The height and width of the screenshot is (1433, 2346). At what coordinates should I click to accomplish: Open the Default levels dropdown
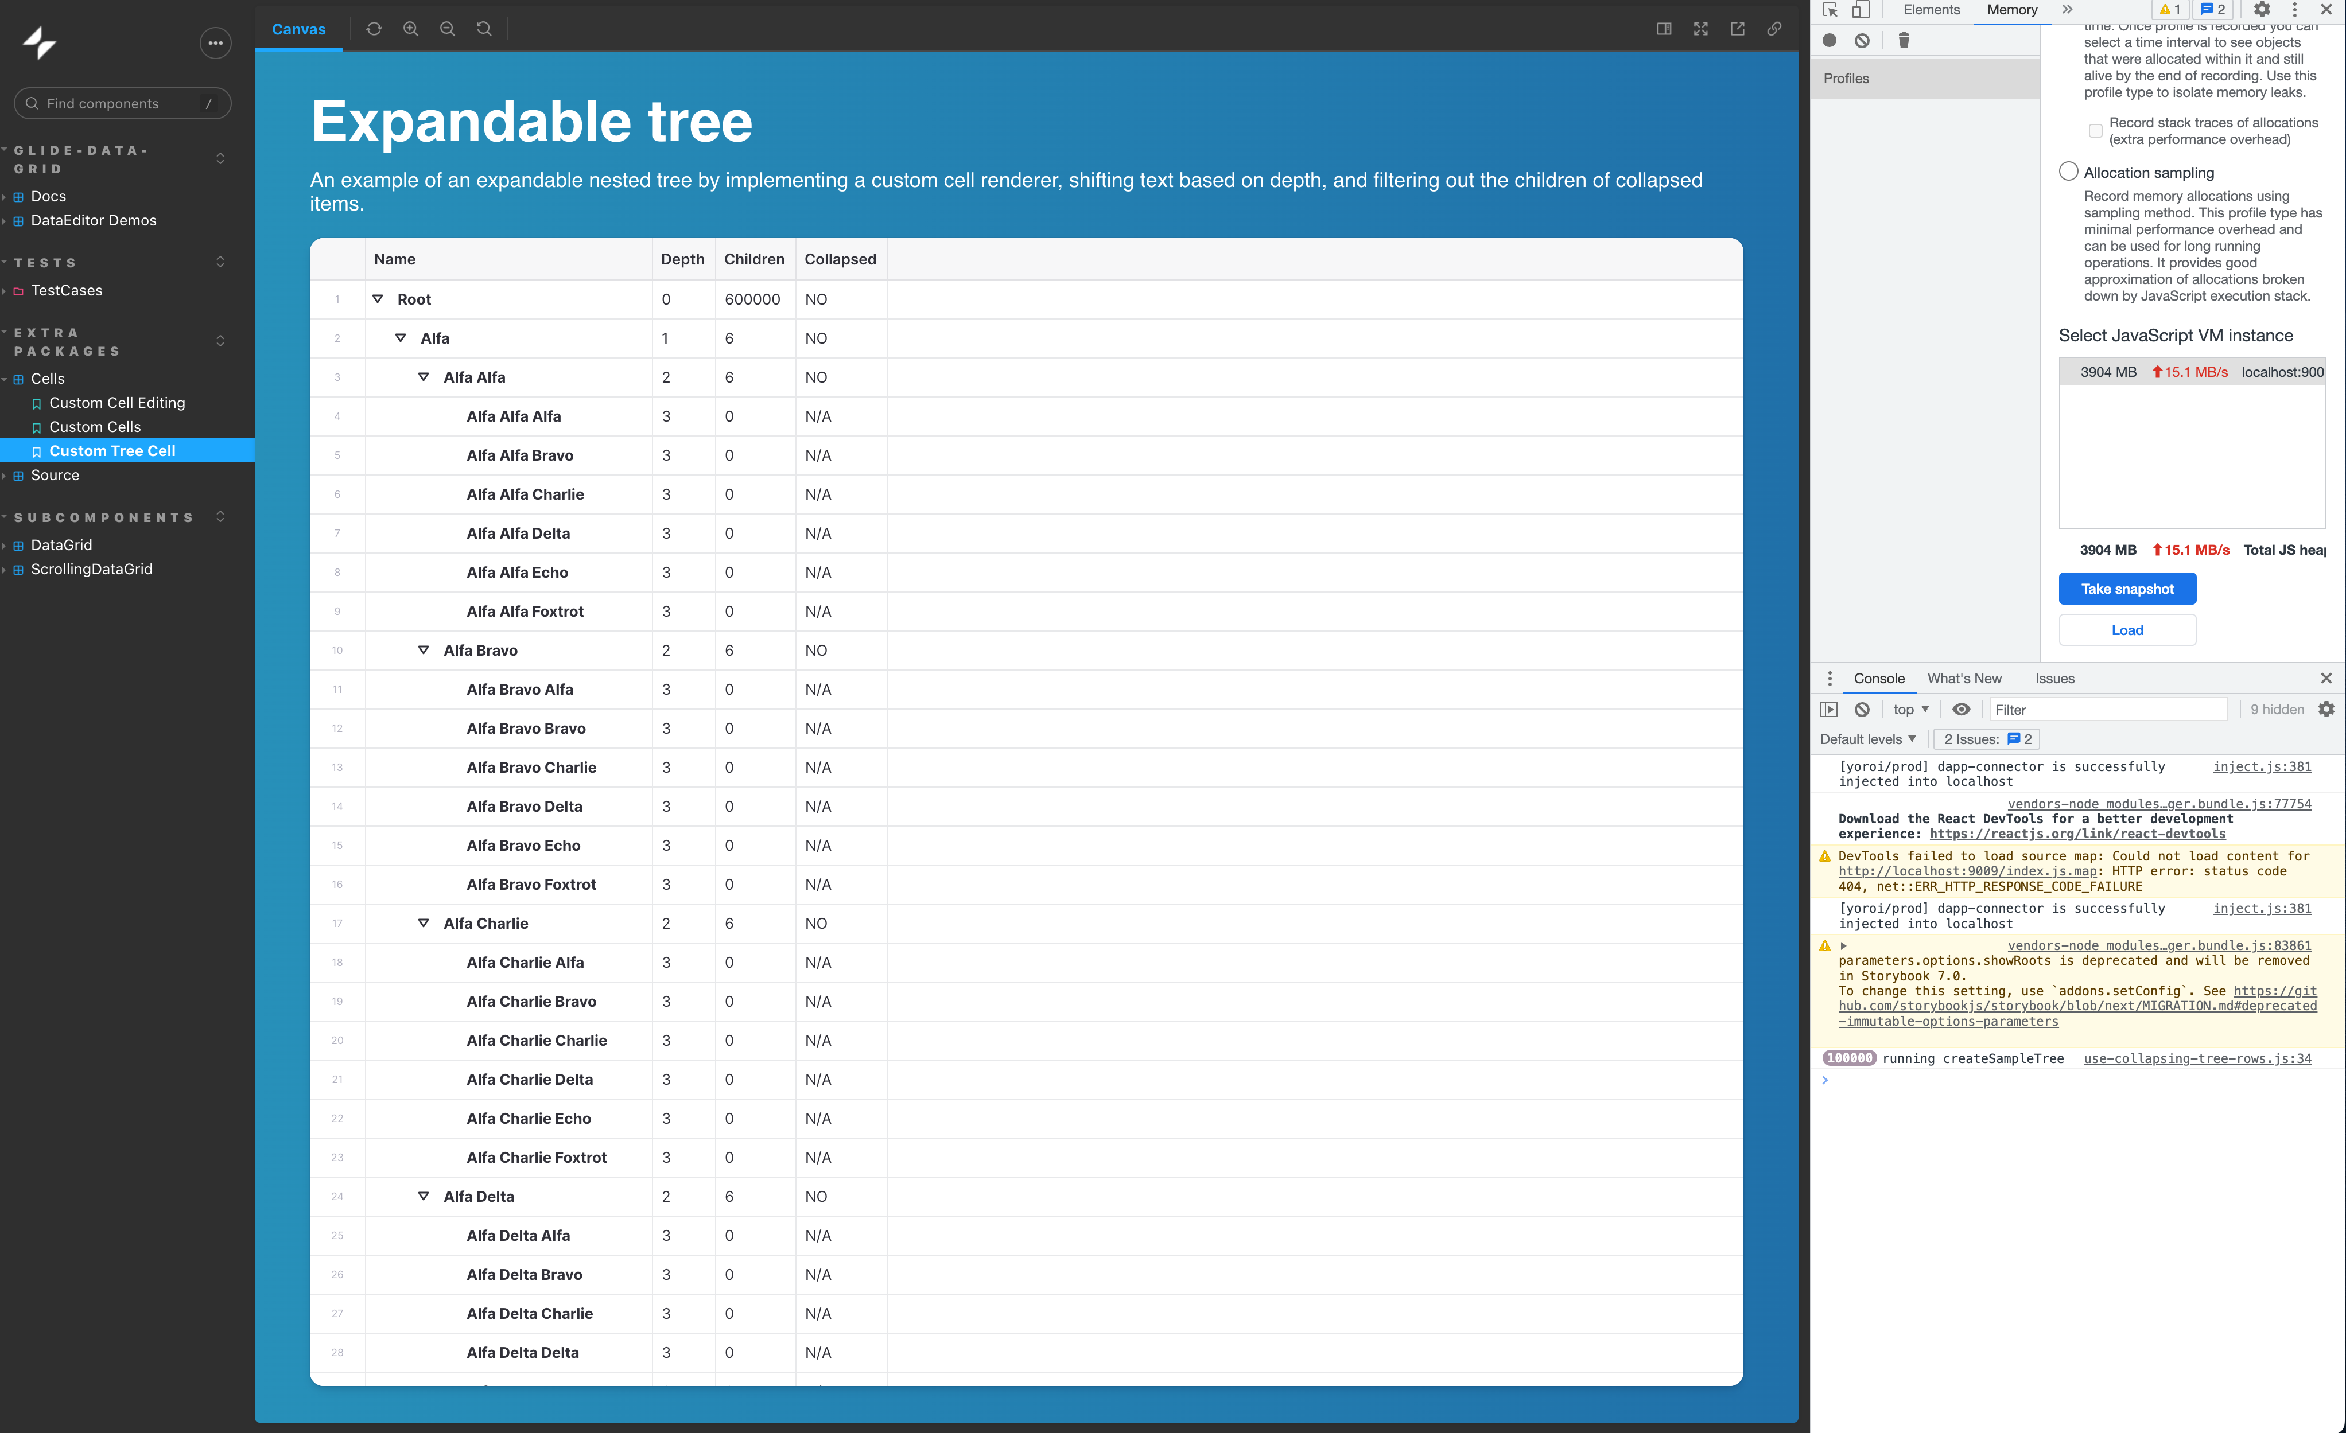click(x=1867, y=738)
